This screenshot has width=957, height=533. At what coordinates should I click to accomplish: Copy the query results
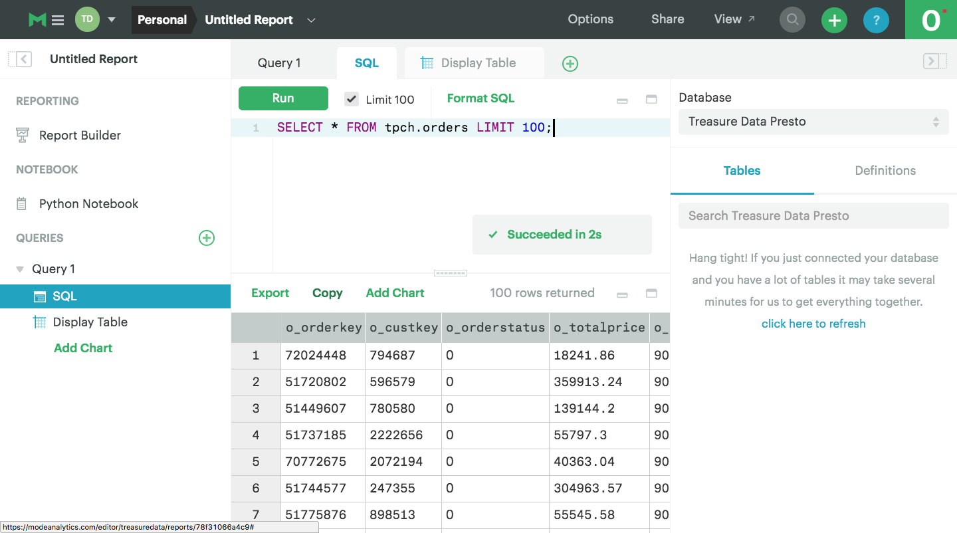[328, 293]
